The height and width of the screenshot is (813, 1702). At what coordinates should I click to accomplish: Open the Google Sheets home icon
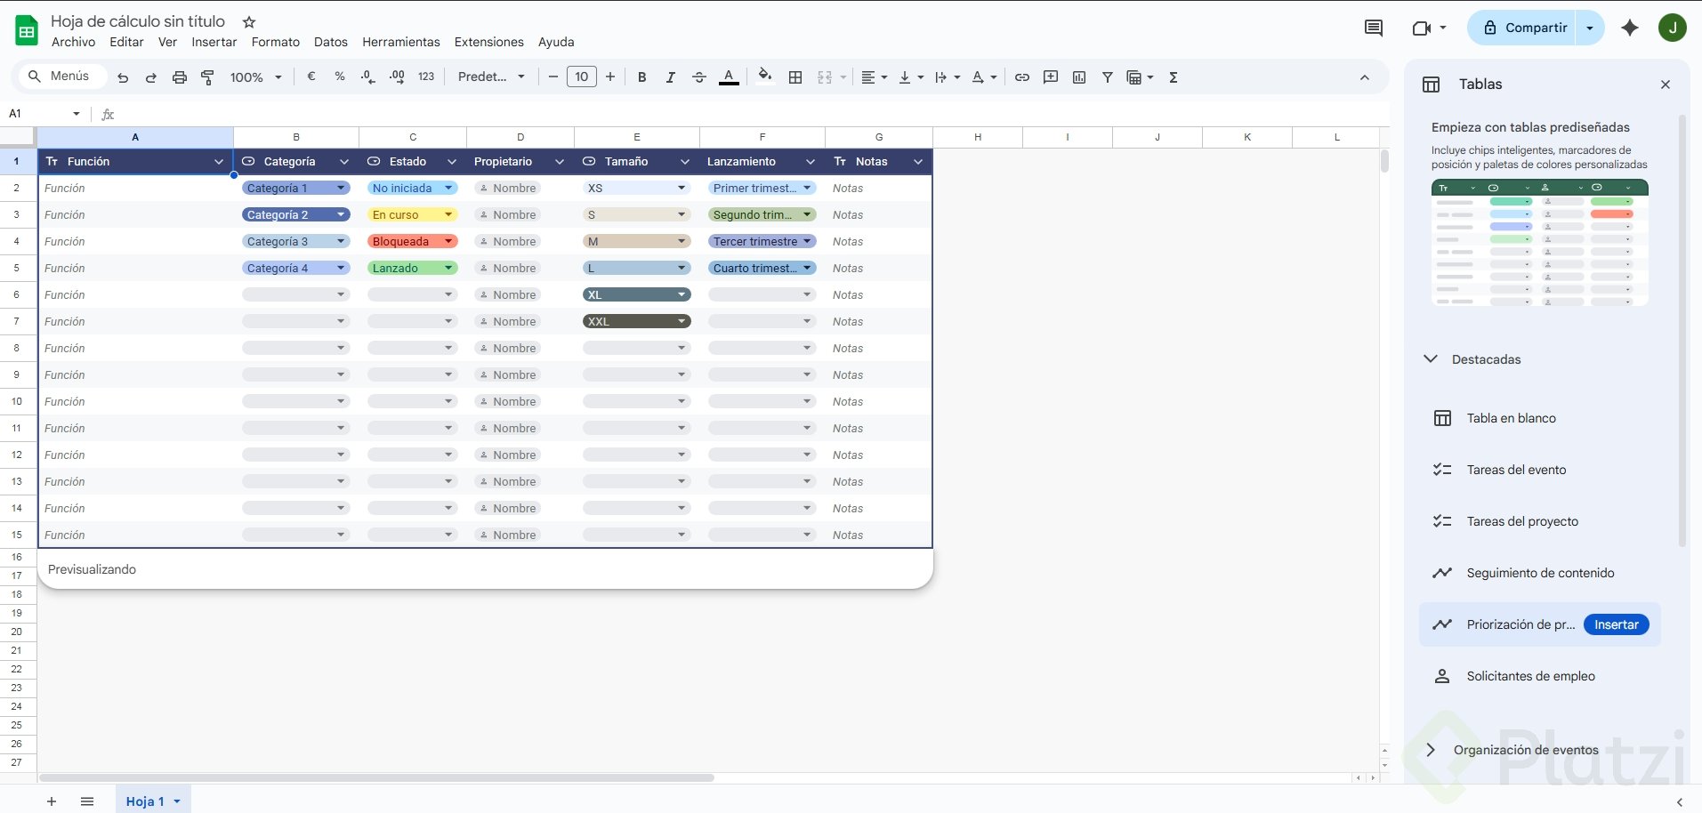(x=27, y=31)
